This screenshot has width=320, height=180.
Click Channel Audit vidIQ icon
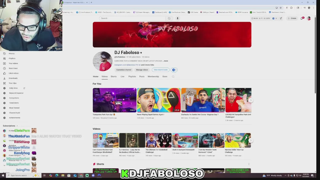point(4,113)
